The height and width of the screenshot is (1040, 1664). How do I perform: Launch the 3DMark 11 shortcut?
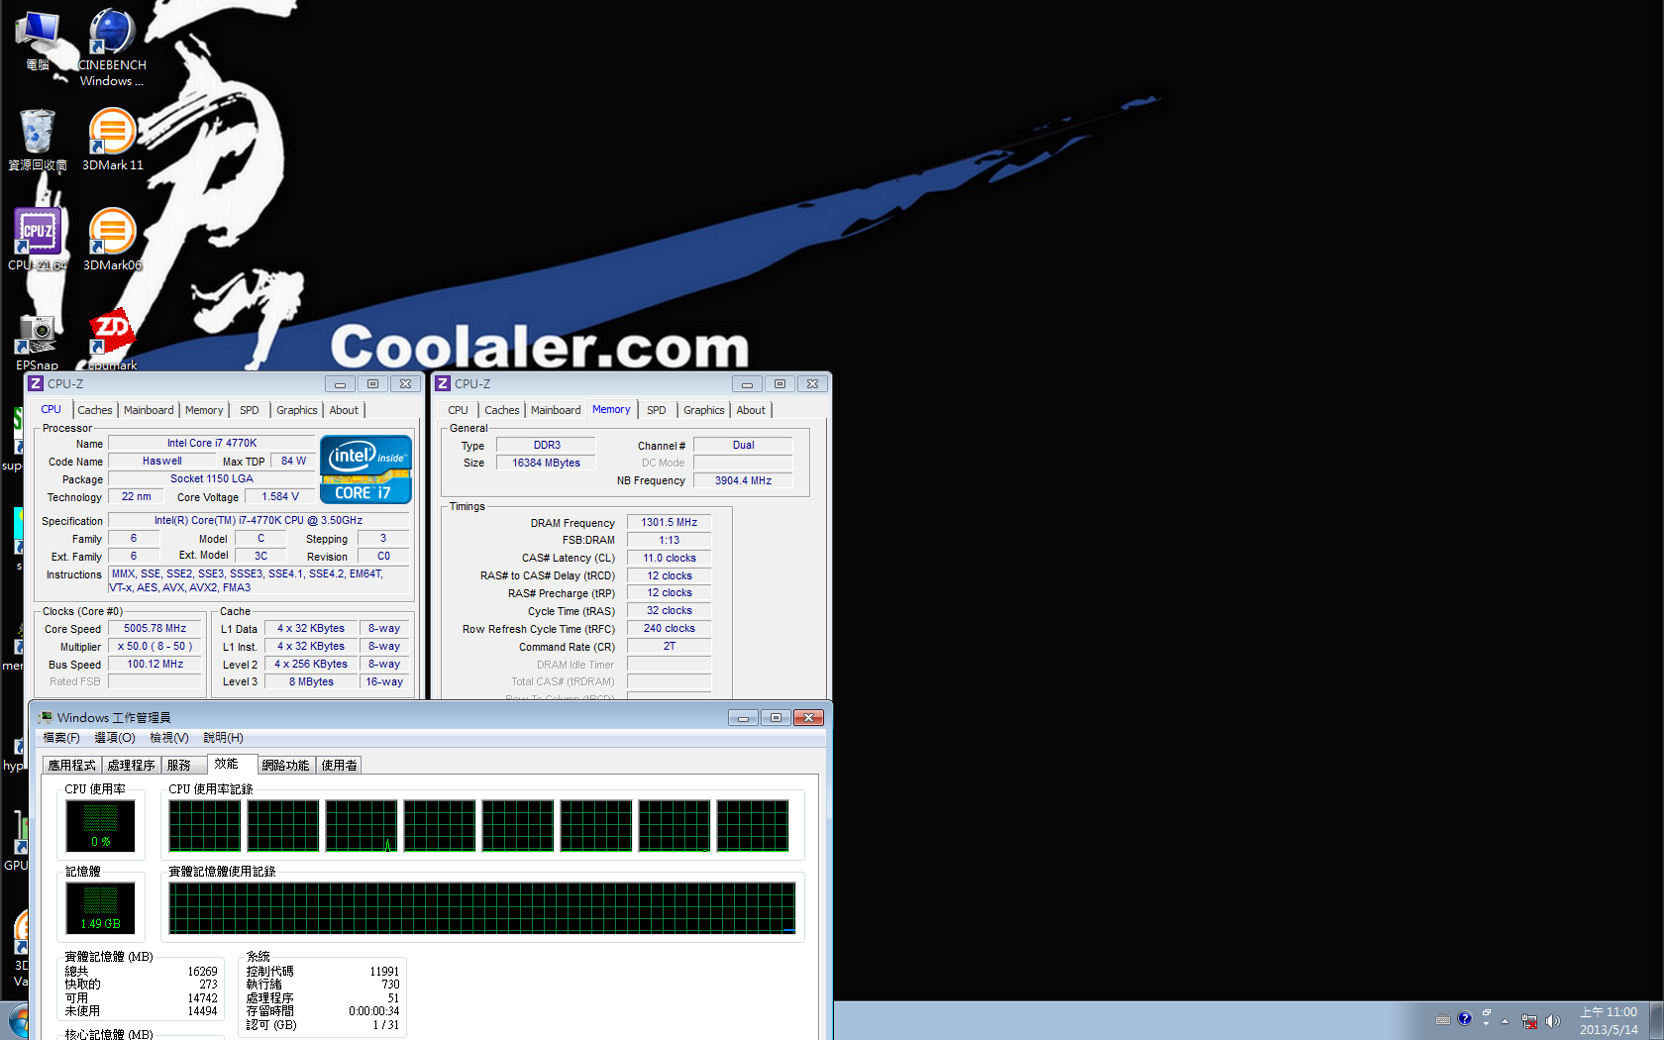click(x=112, y=140)
